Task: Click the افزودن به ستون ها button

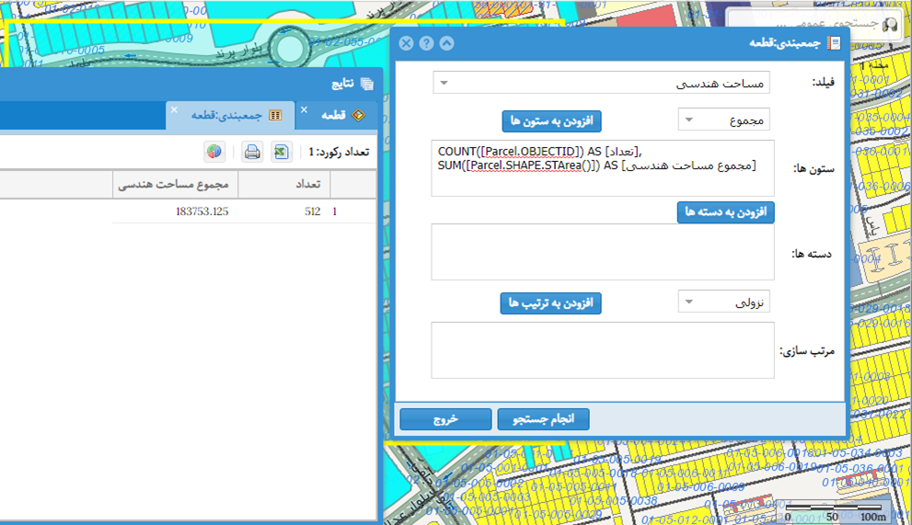Action: pos(551,121)
